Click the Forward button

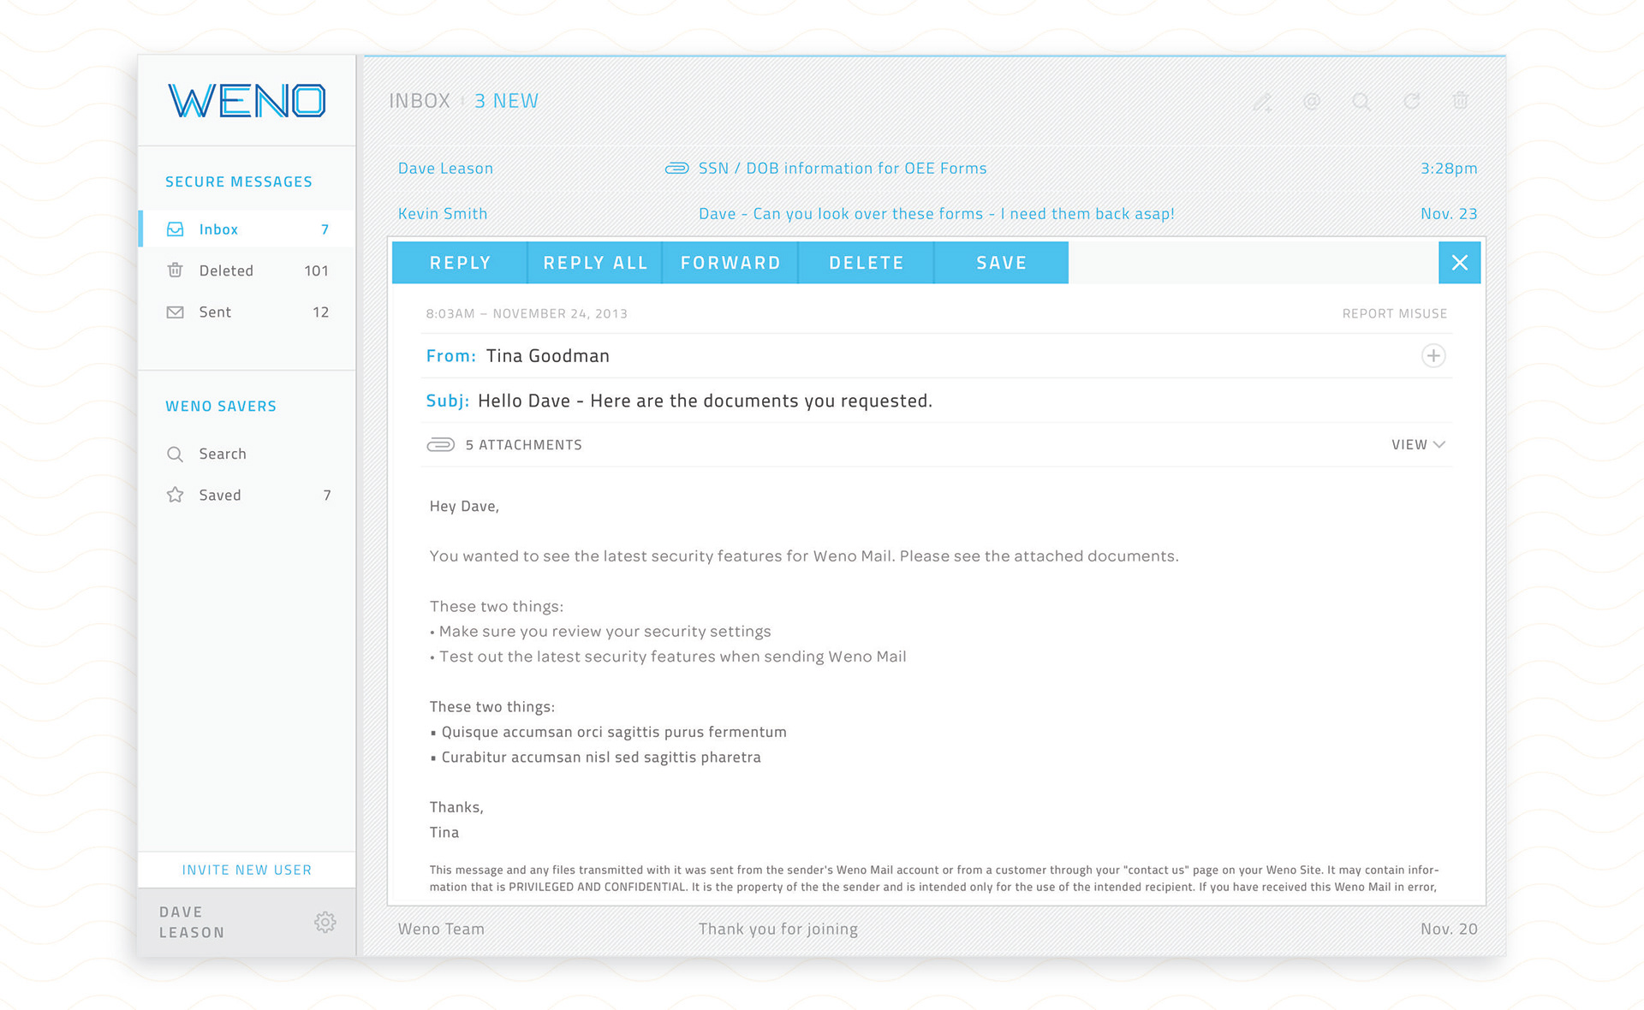730,263
